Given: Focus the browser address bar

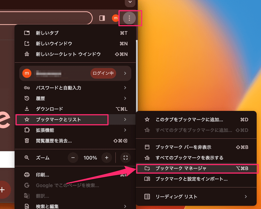Looking at the screenshot, I should coord(46,18).
